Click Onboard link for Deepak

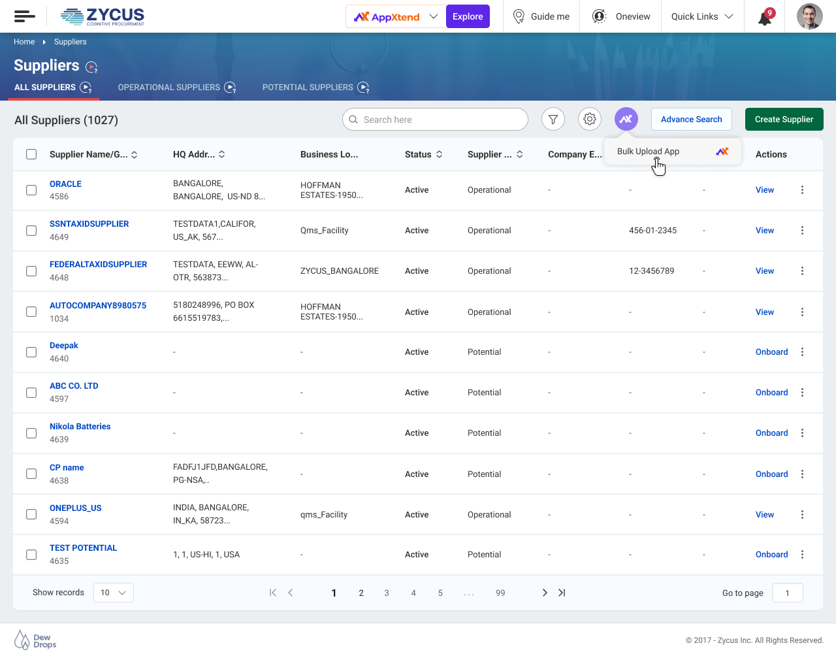pos(771,352)
